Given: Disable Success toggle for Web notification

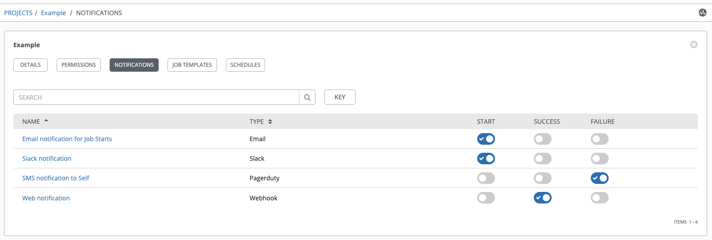Looking at the screenshot, I should tap(543, 198).
